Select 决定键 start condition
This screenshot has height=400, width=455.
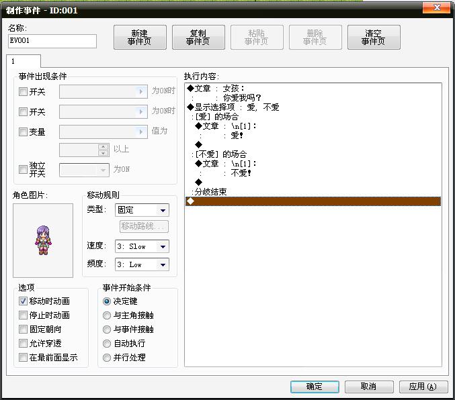(x=107, y=301)
